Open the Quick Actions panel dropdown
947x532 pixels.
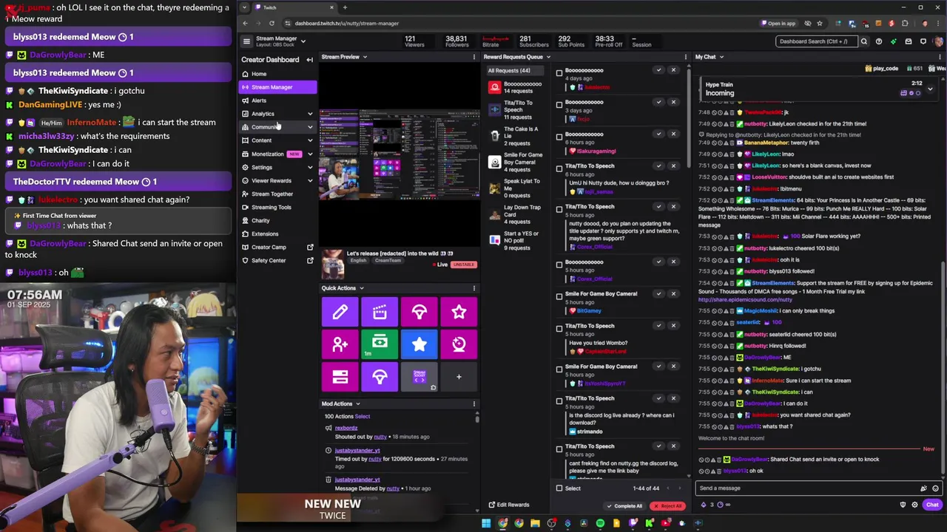click(361, 288)
